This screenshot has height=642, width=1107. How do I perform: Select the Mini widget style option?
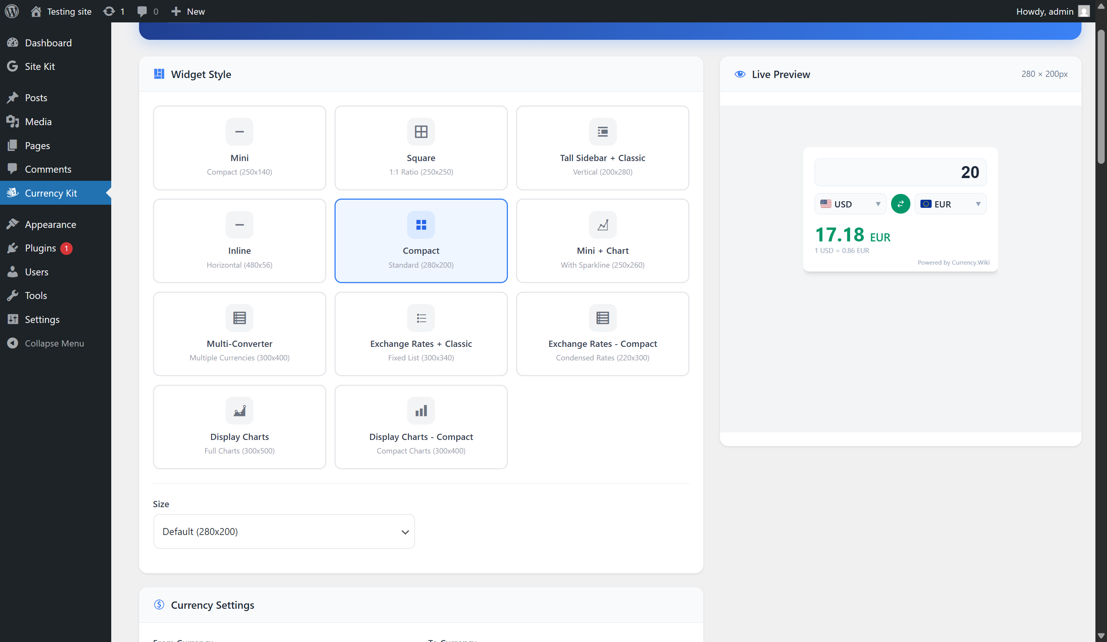[x=239, y=148]
